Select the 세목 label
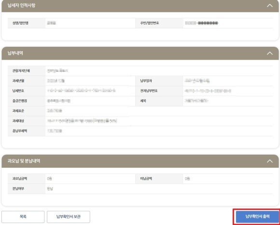 coord(143,101)
